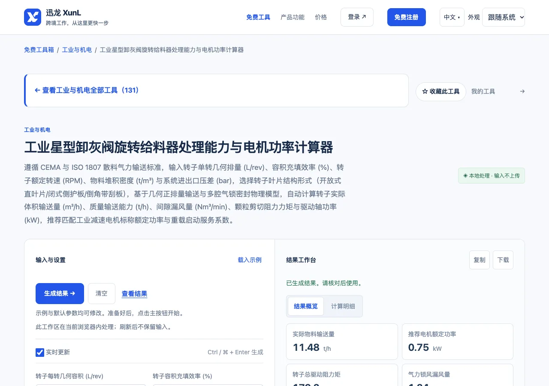Copy results with the 复制 button
549x386 pixels.
pos(479,260)
